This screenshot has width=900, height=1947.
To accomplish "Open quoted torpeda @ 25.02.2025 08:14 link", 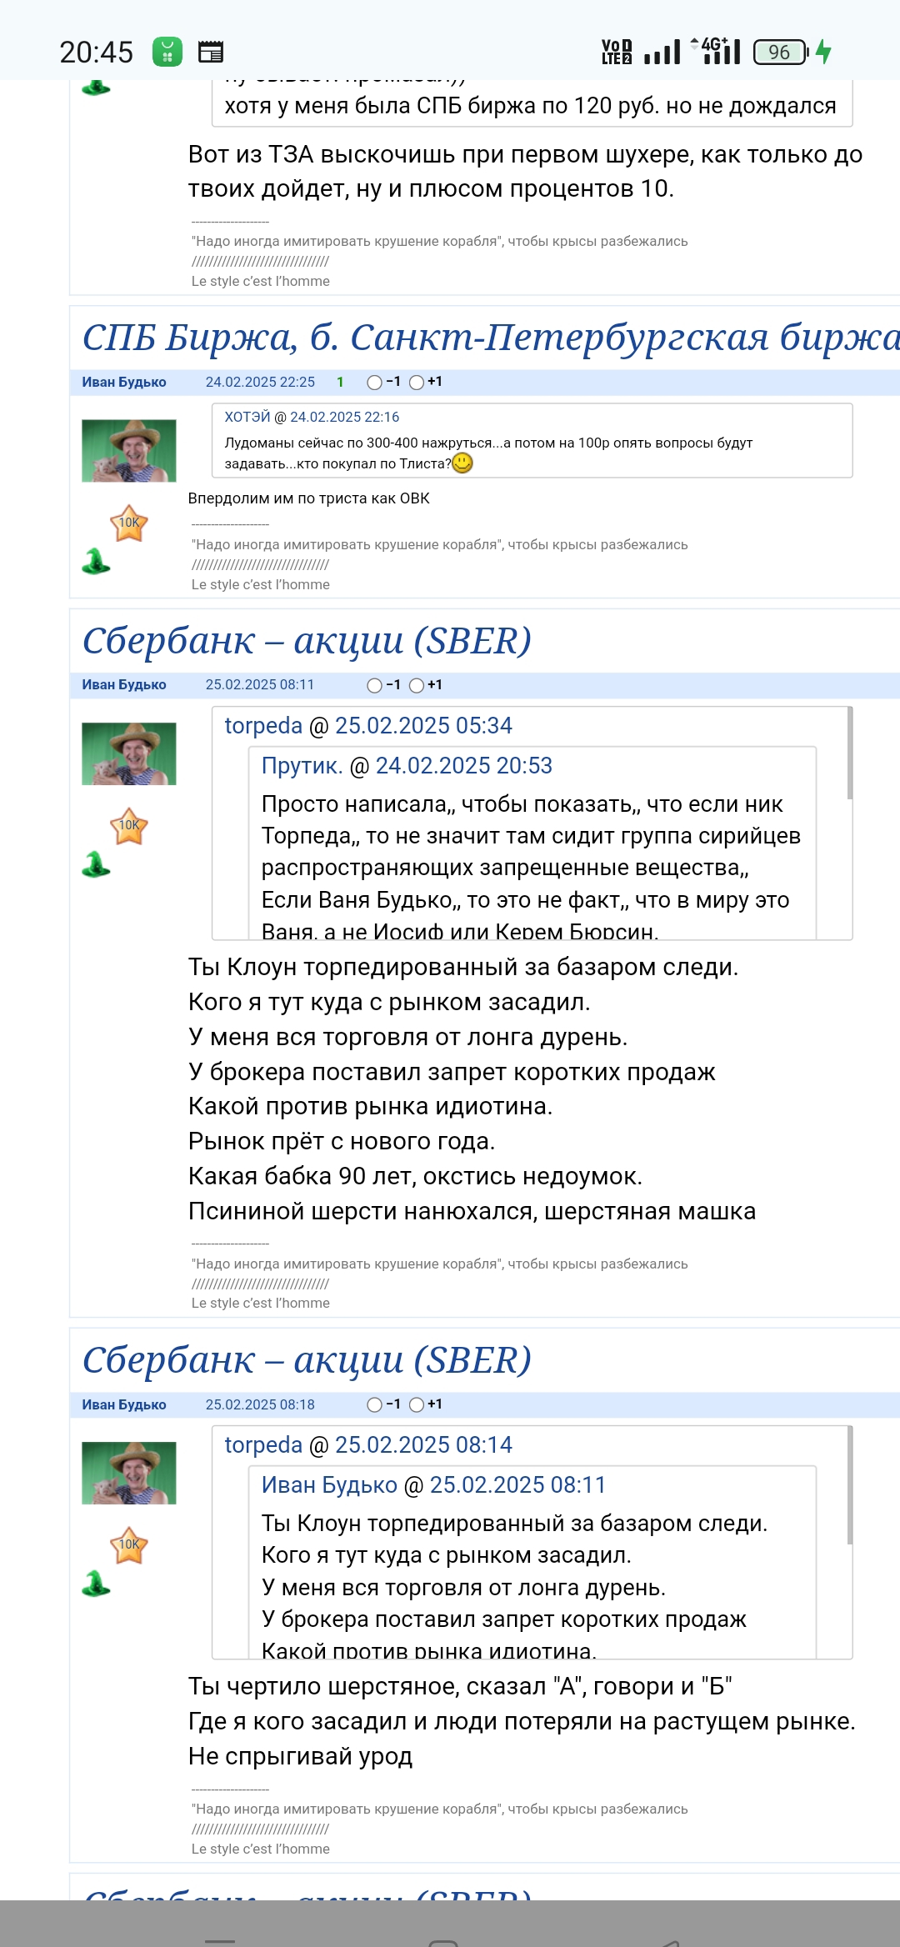I will [368, 1444].
